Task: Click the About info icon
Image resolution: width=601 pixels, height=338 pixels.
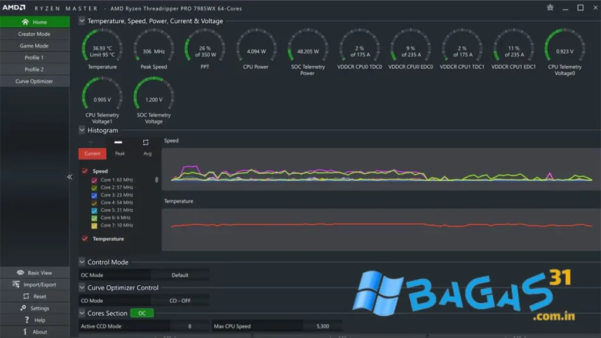Action: [25, 332]
